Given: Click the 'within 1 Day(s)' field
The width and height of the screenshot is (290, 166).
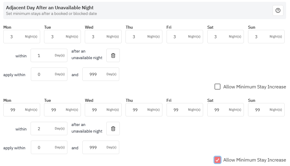Looking at the screenshot, I should [x=49, y=56].
